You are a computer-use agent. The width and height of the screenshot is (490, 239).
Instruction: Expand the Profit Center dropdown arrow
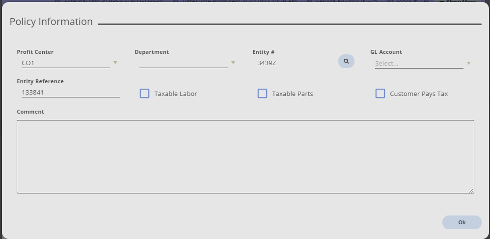(115, 63)
